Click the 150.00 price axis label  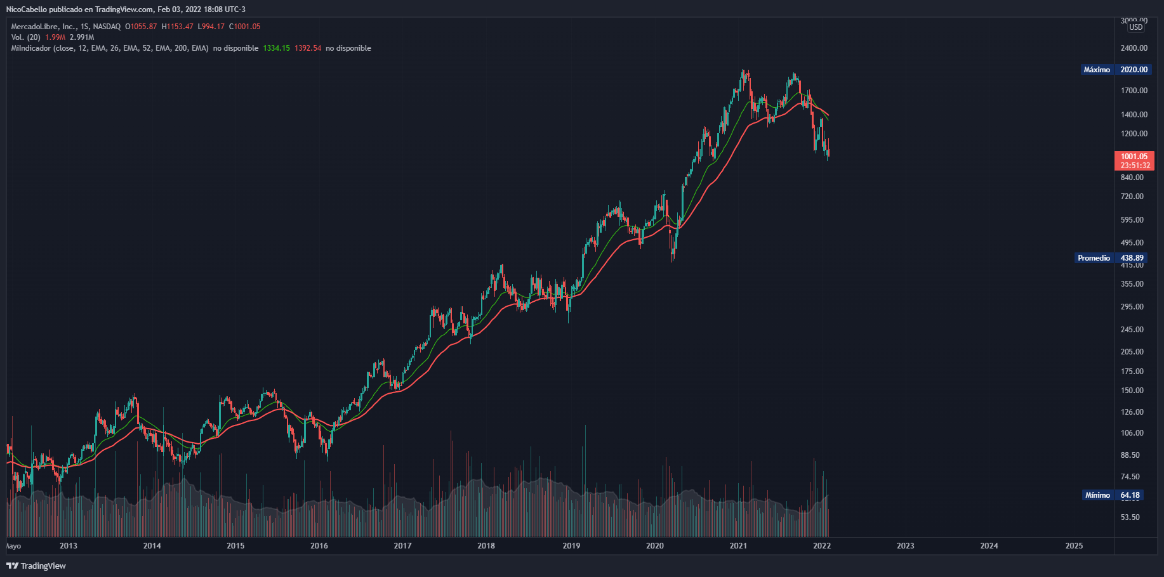[x=1132, y=391]
